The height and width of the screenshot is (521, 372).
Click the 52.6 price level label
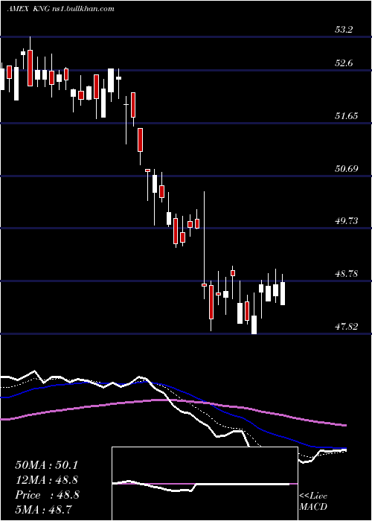click(x=344, y=63)
